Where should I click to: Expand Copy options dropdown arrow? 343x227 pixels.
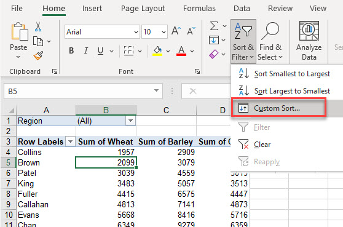pos(49,41)
